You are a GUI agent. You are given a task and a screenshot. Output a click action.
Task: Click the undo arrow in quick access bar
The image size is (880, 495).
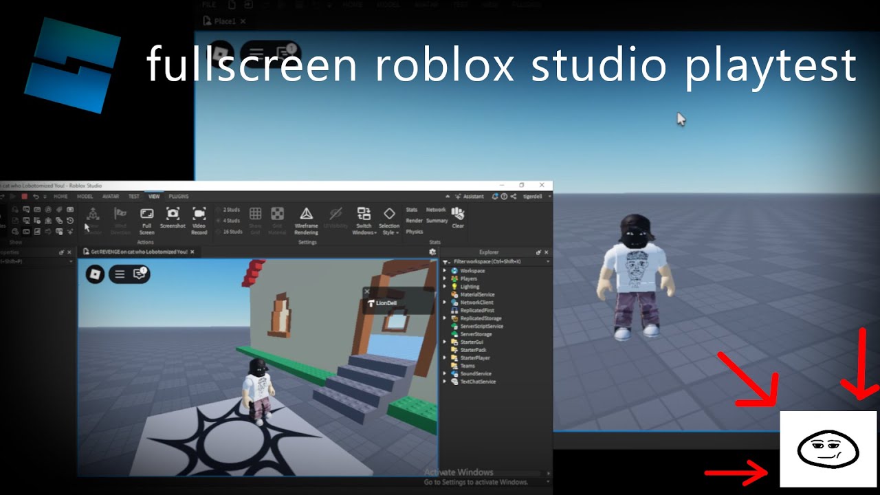[36, 196]
